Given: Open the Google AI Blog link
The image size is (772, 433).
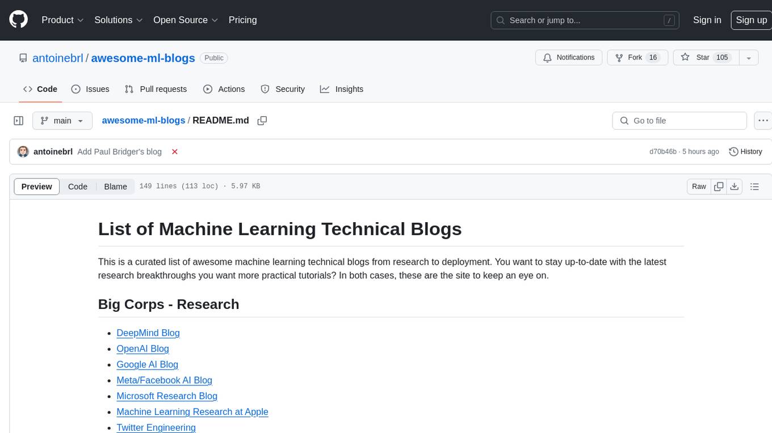Looking at the screenshot, I should [148, 364].
